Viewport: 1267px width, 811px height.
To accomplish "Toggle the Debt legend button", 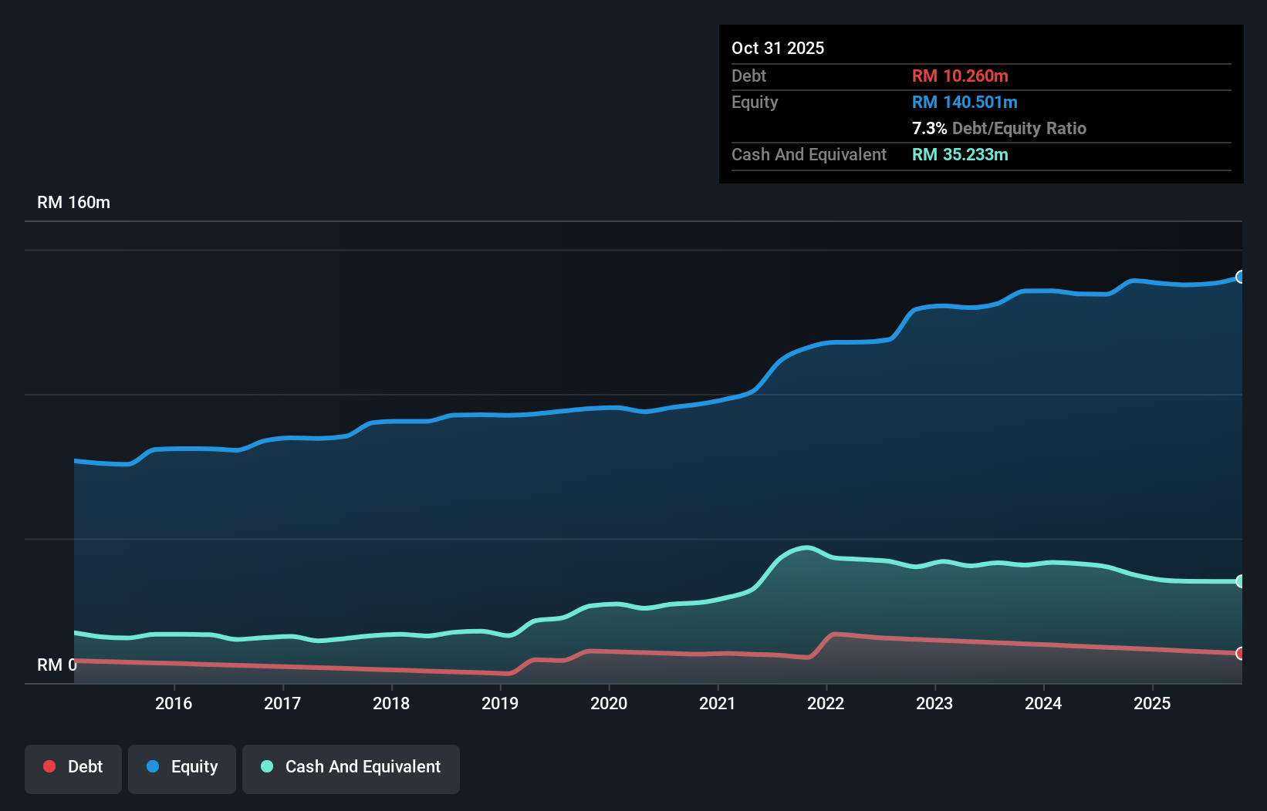I will point(73,769).
